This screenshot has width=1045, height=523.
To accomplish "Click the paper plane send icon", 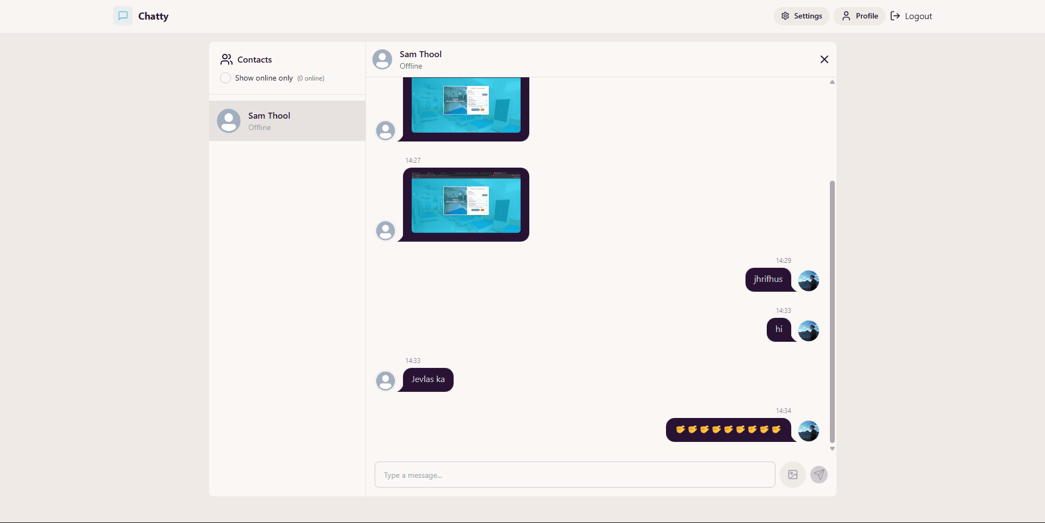I will click(819, 475).
